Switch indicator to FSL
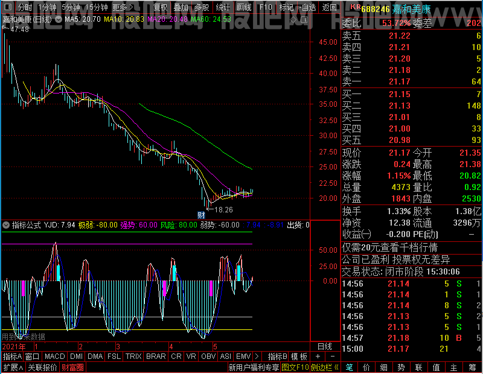483x374 pixels. [x=114, y=357]
